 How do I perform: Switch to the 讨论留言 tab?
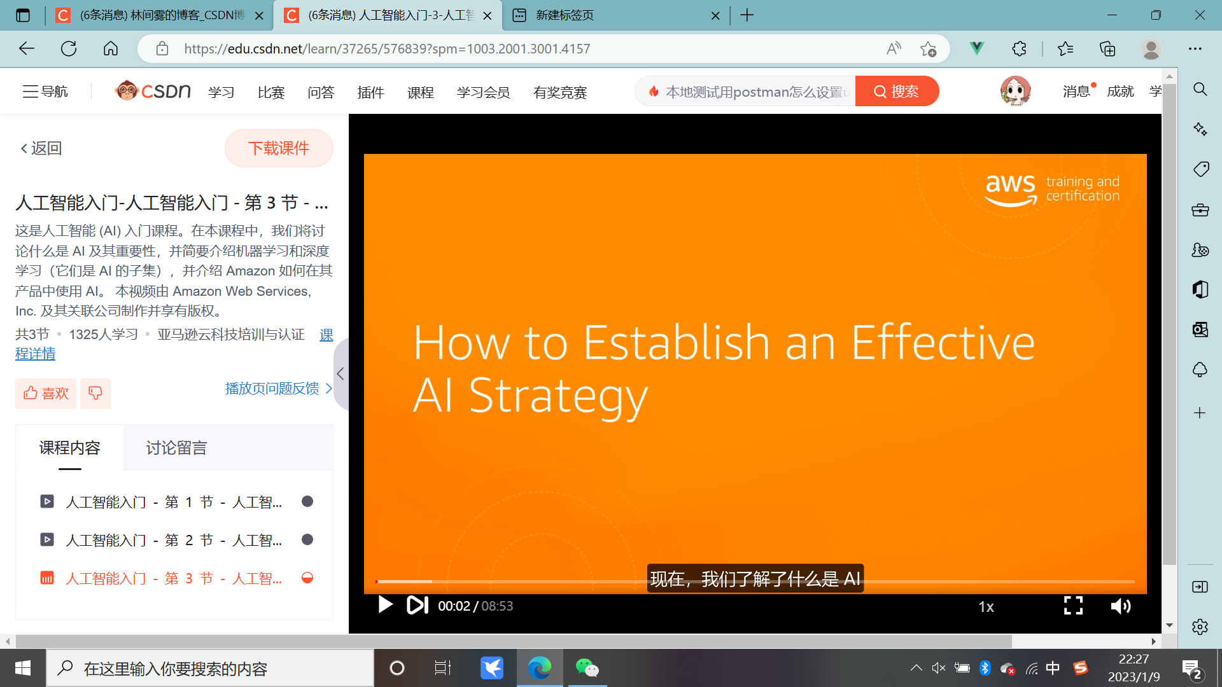coord(176,448)
